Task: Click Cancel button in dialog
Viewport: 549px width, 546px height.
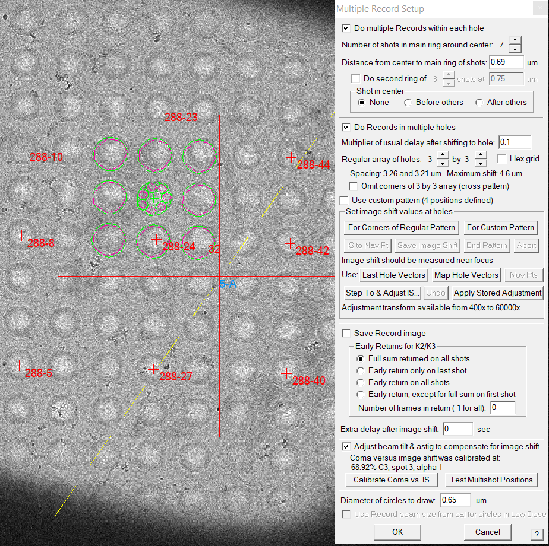Action: 487,532
